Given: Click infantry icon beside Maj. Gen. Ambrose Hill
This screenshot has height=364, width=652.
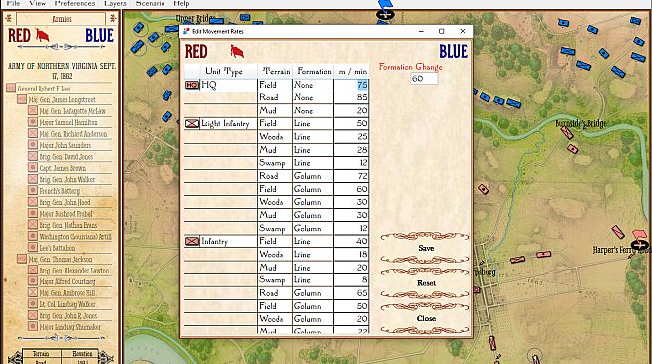Looking at the screenshot, I should click(x=33, y=292).
